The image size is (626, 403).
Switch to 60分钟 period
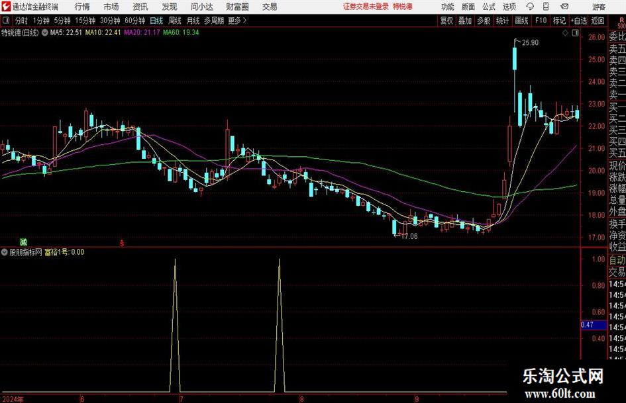point(134,21)
